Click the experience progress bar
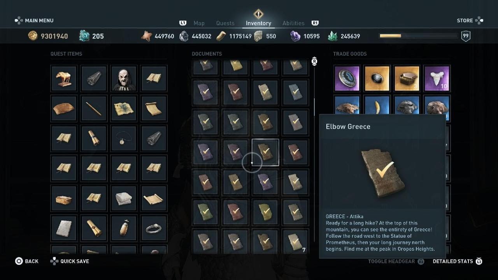The width and height of the screenshot is (498, 280). pos(418,36)
